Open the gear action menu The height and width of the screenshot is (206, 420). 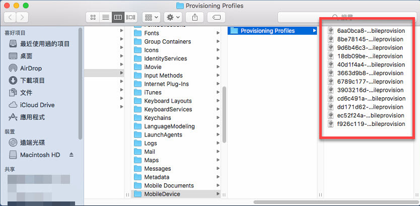pyautogui.click(x=173, y=18)
